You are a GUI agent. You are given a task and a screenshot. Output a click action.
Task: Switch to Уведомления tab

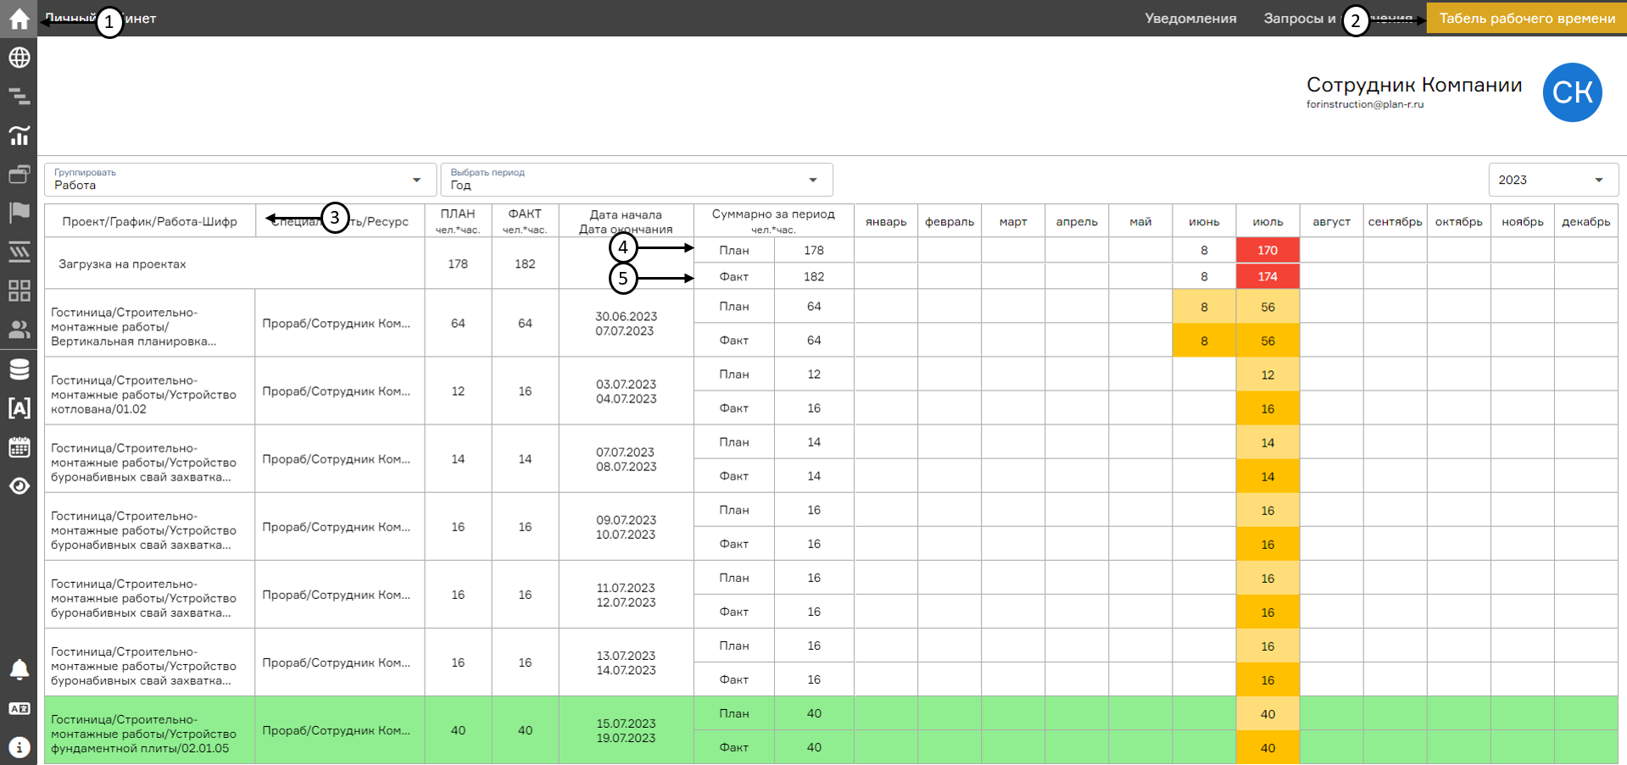(1190, 18)
